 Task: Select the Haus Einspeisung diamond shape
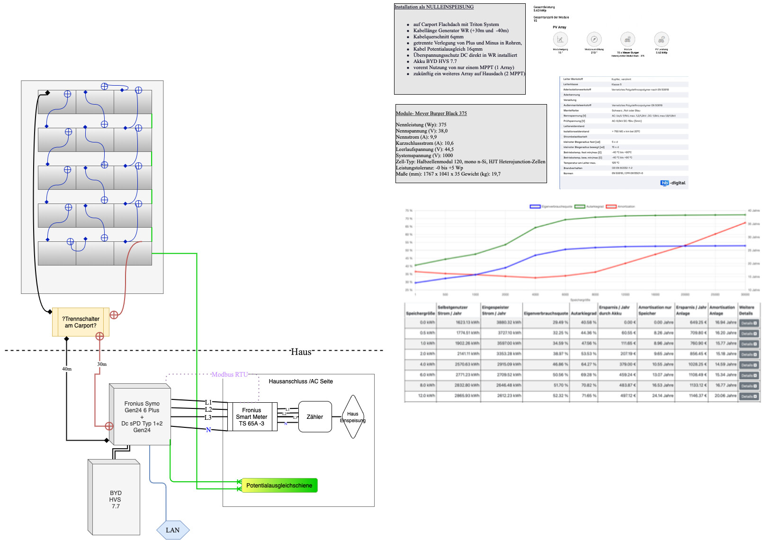point(353,417)
